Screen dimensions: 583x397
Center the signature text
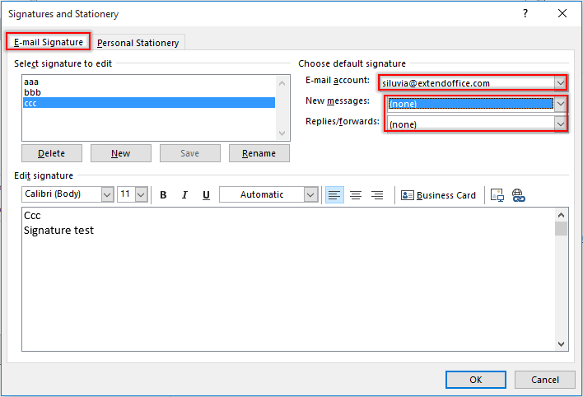[356, 195]
